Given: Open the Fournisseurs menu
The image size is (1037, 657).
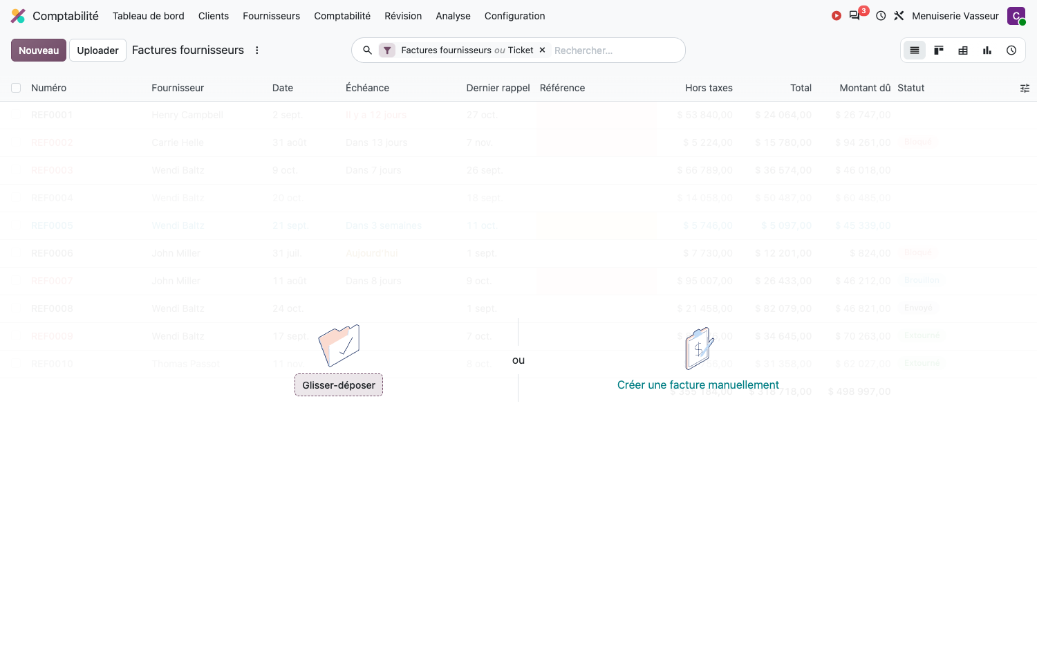Looking at the screenshot, I should point(272,16).
